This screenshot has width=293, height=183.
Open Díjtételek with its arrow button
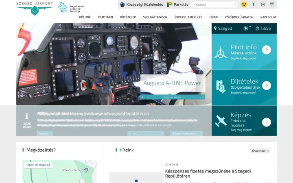coord(267,85)
